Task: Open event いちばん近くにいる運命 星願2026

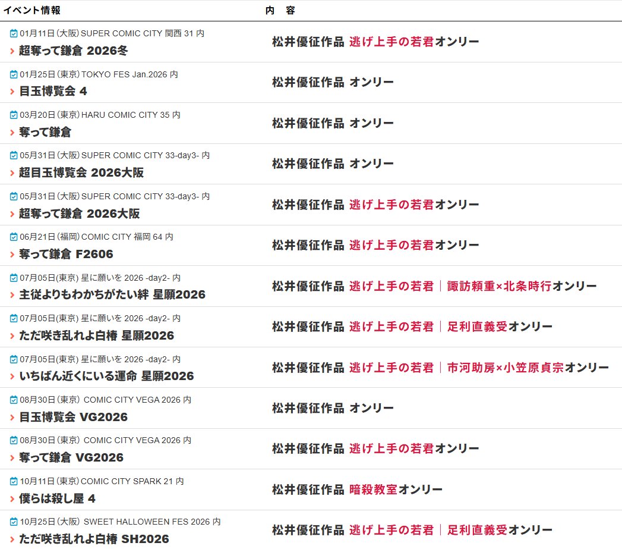Action: pos(106,376)
